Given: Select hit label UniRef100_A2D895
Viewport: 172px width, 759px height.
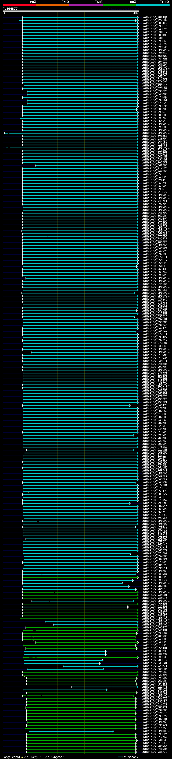Looking at the screenshot, I should (154, 675).
